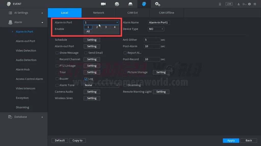Switch to LIVE view
The width and height of the screenshot is (261, 146).
coord(229,4)
